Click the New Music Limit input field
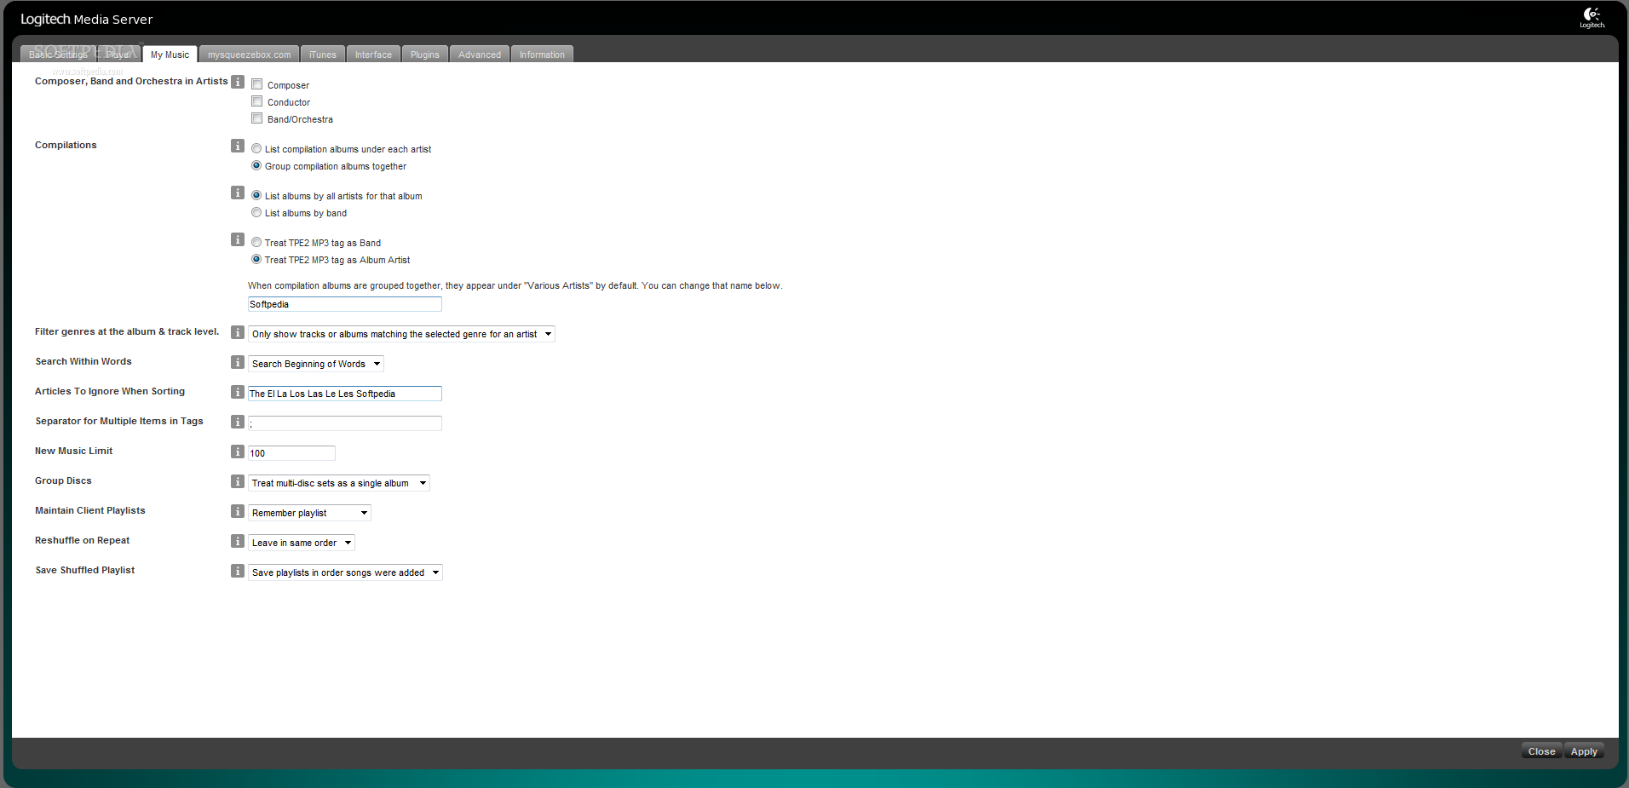Viewport: 1629px width, 788px height. (x=291, y=453)
